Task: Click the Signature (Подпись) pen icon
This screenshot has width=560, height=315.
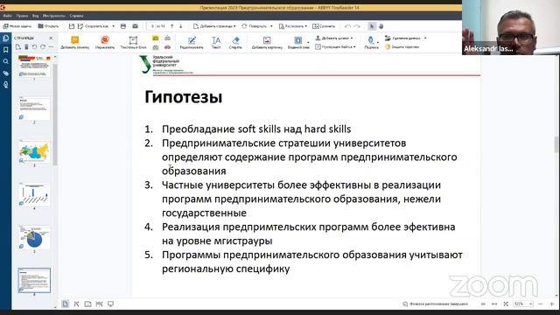Action: click(x=371, y=40)
